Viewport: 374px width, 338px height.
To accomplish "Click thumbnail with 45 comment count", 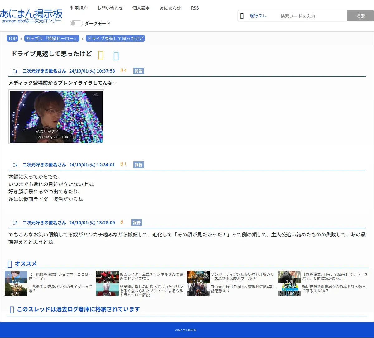I will click(x=108, y=289).
